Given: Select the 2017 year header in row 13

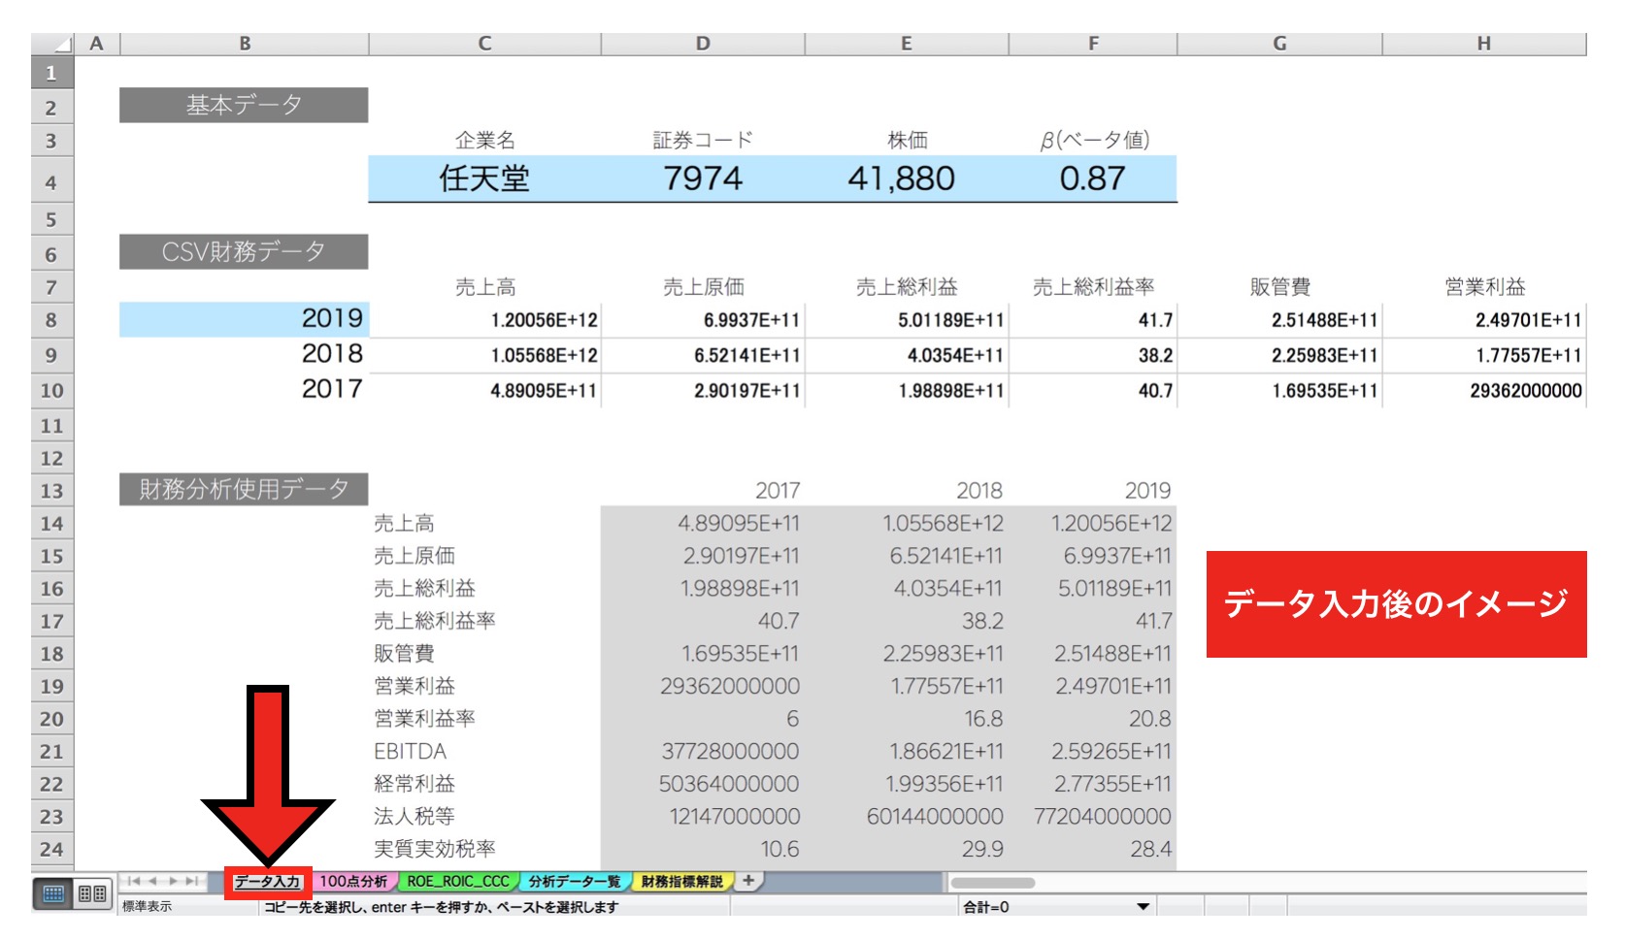Looking at the screenshot, I should click(x=778, y=491).
